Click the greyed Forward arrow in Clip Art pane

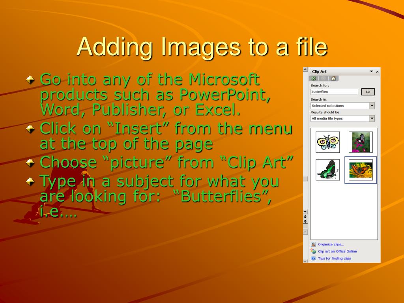324,79
